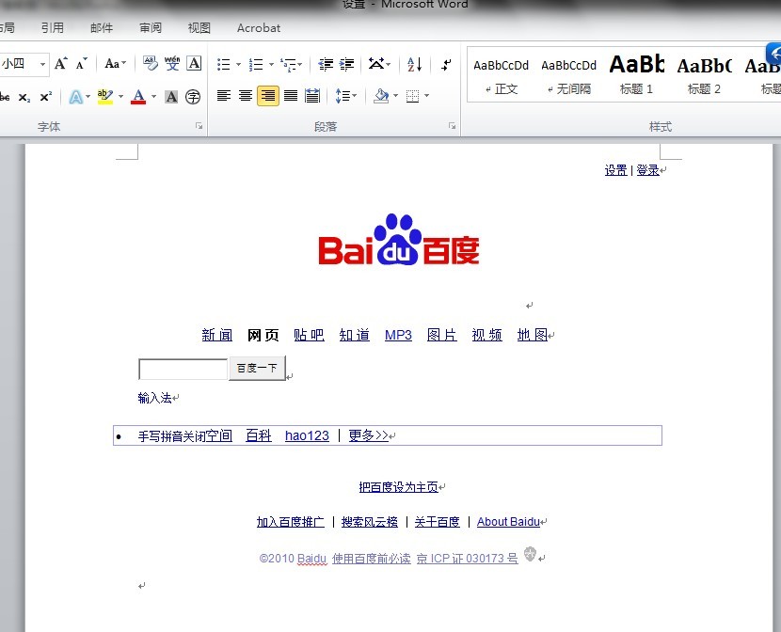Apply red font color
This screenshot has width=781, height=632.
(x=138, y=97)
